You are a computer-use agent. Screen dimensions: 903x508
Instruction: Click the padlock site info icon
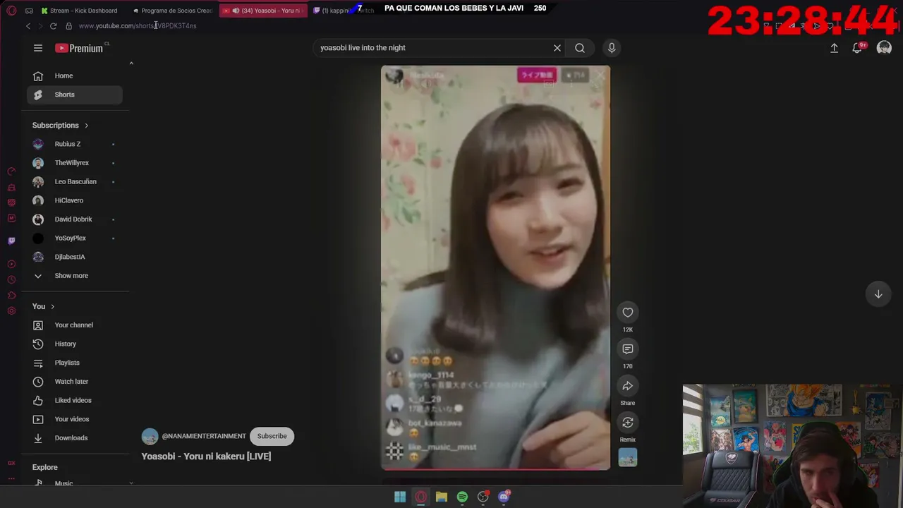(x=68, y=26)
